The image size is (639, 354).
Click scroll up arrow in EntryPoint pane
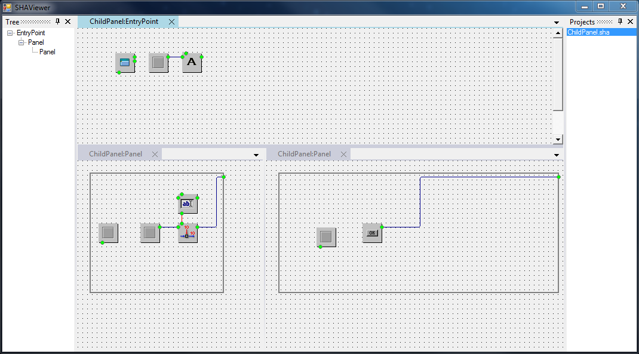click(x=558, y=33)
